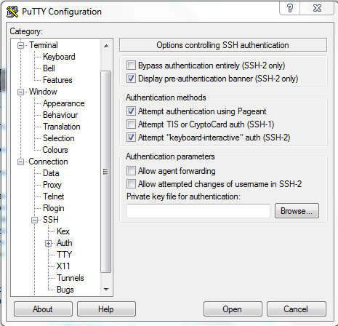Click the private key file input field

pos(198,211)
